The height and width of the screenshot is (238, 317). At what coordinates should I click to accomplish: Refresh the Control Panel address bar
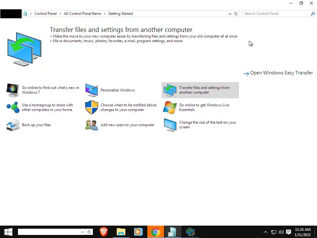coord(236,14)
